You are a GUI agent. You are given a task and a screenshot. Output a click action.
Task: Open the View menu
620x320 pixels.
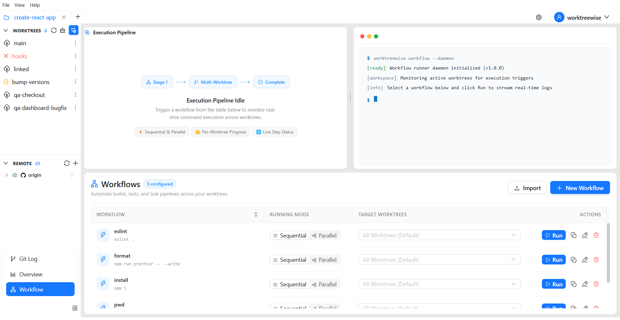[19, 5]
